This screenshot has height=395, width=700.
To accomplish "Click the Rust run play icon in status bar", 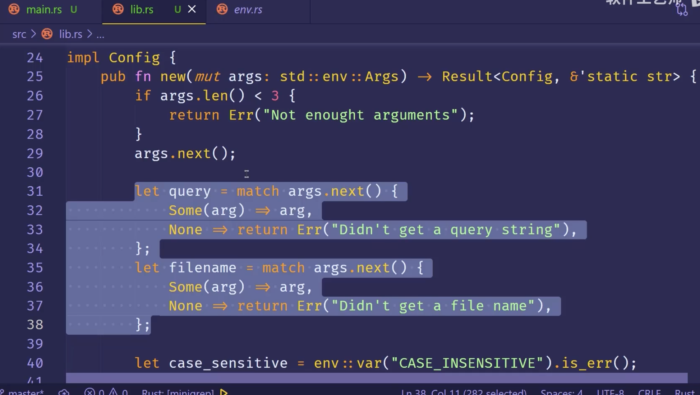I will [224, 392].
